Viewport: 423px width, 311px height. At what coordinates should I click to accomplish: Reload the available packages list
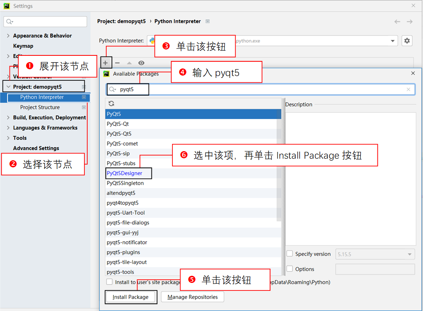(111, 103)
